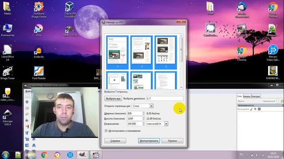Click the Разрешение value field
The image size is (284, 159).
(x=135, y=124)
